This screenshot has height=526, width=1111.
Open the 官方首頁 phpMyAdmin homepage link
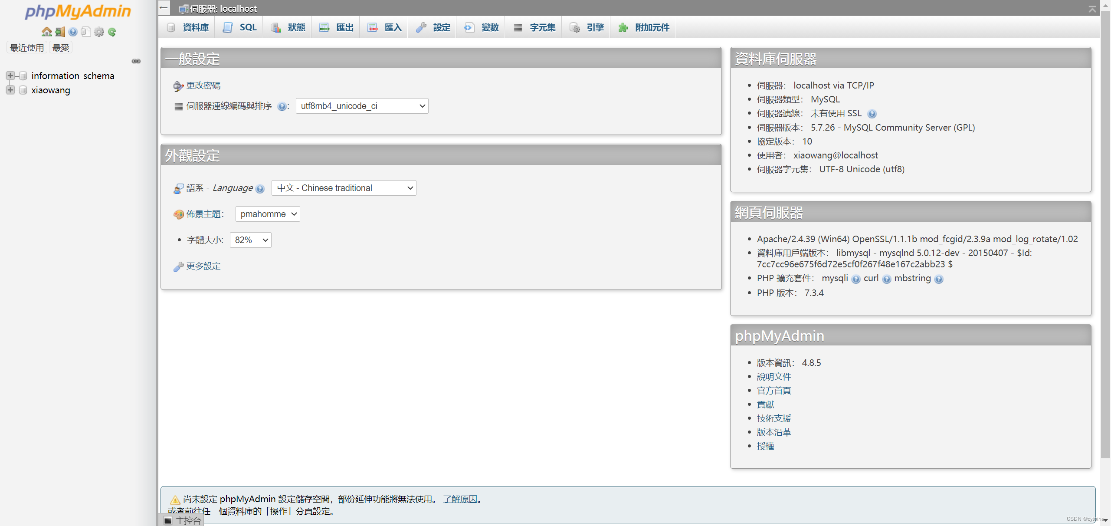coord(773,390)
